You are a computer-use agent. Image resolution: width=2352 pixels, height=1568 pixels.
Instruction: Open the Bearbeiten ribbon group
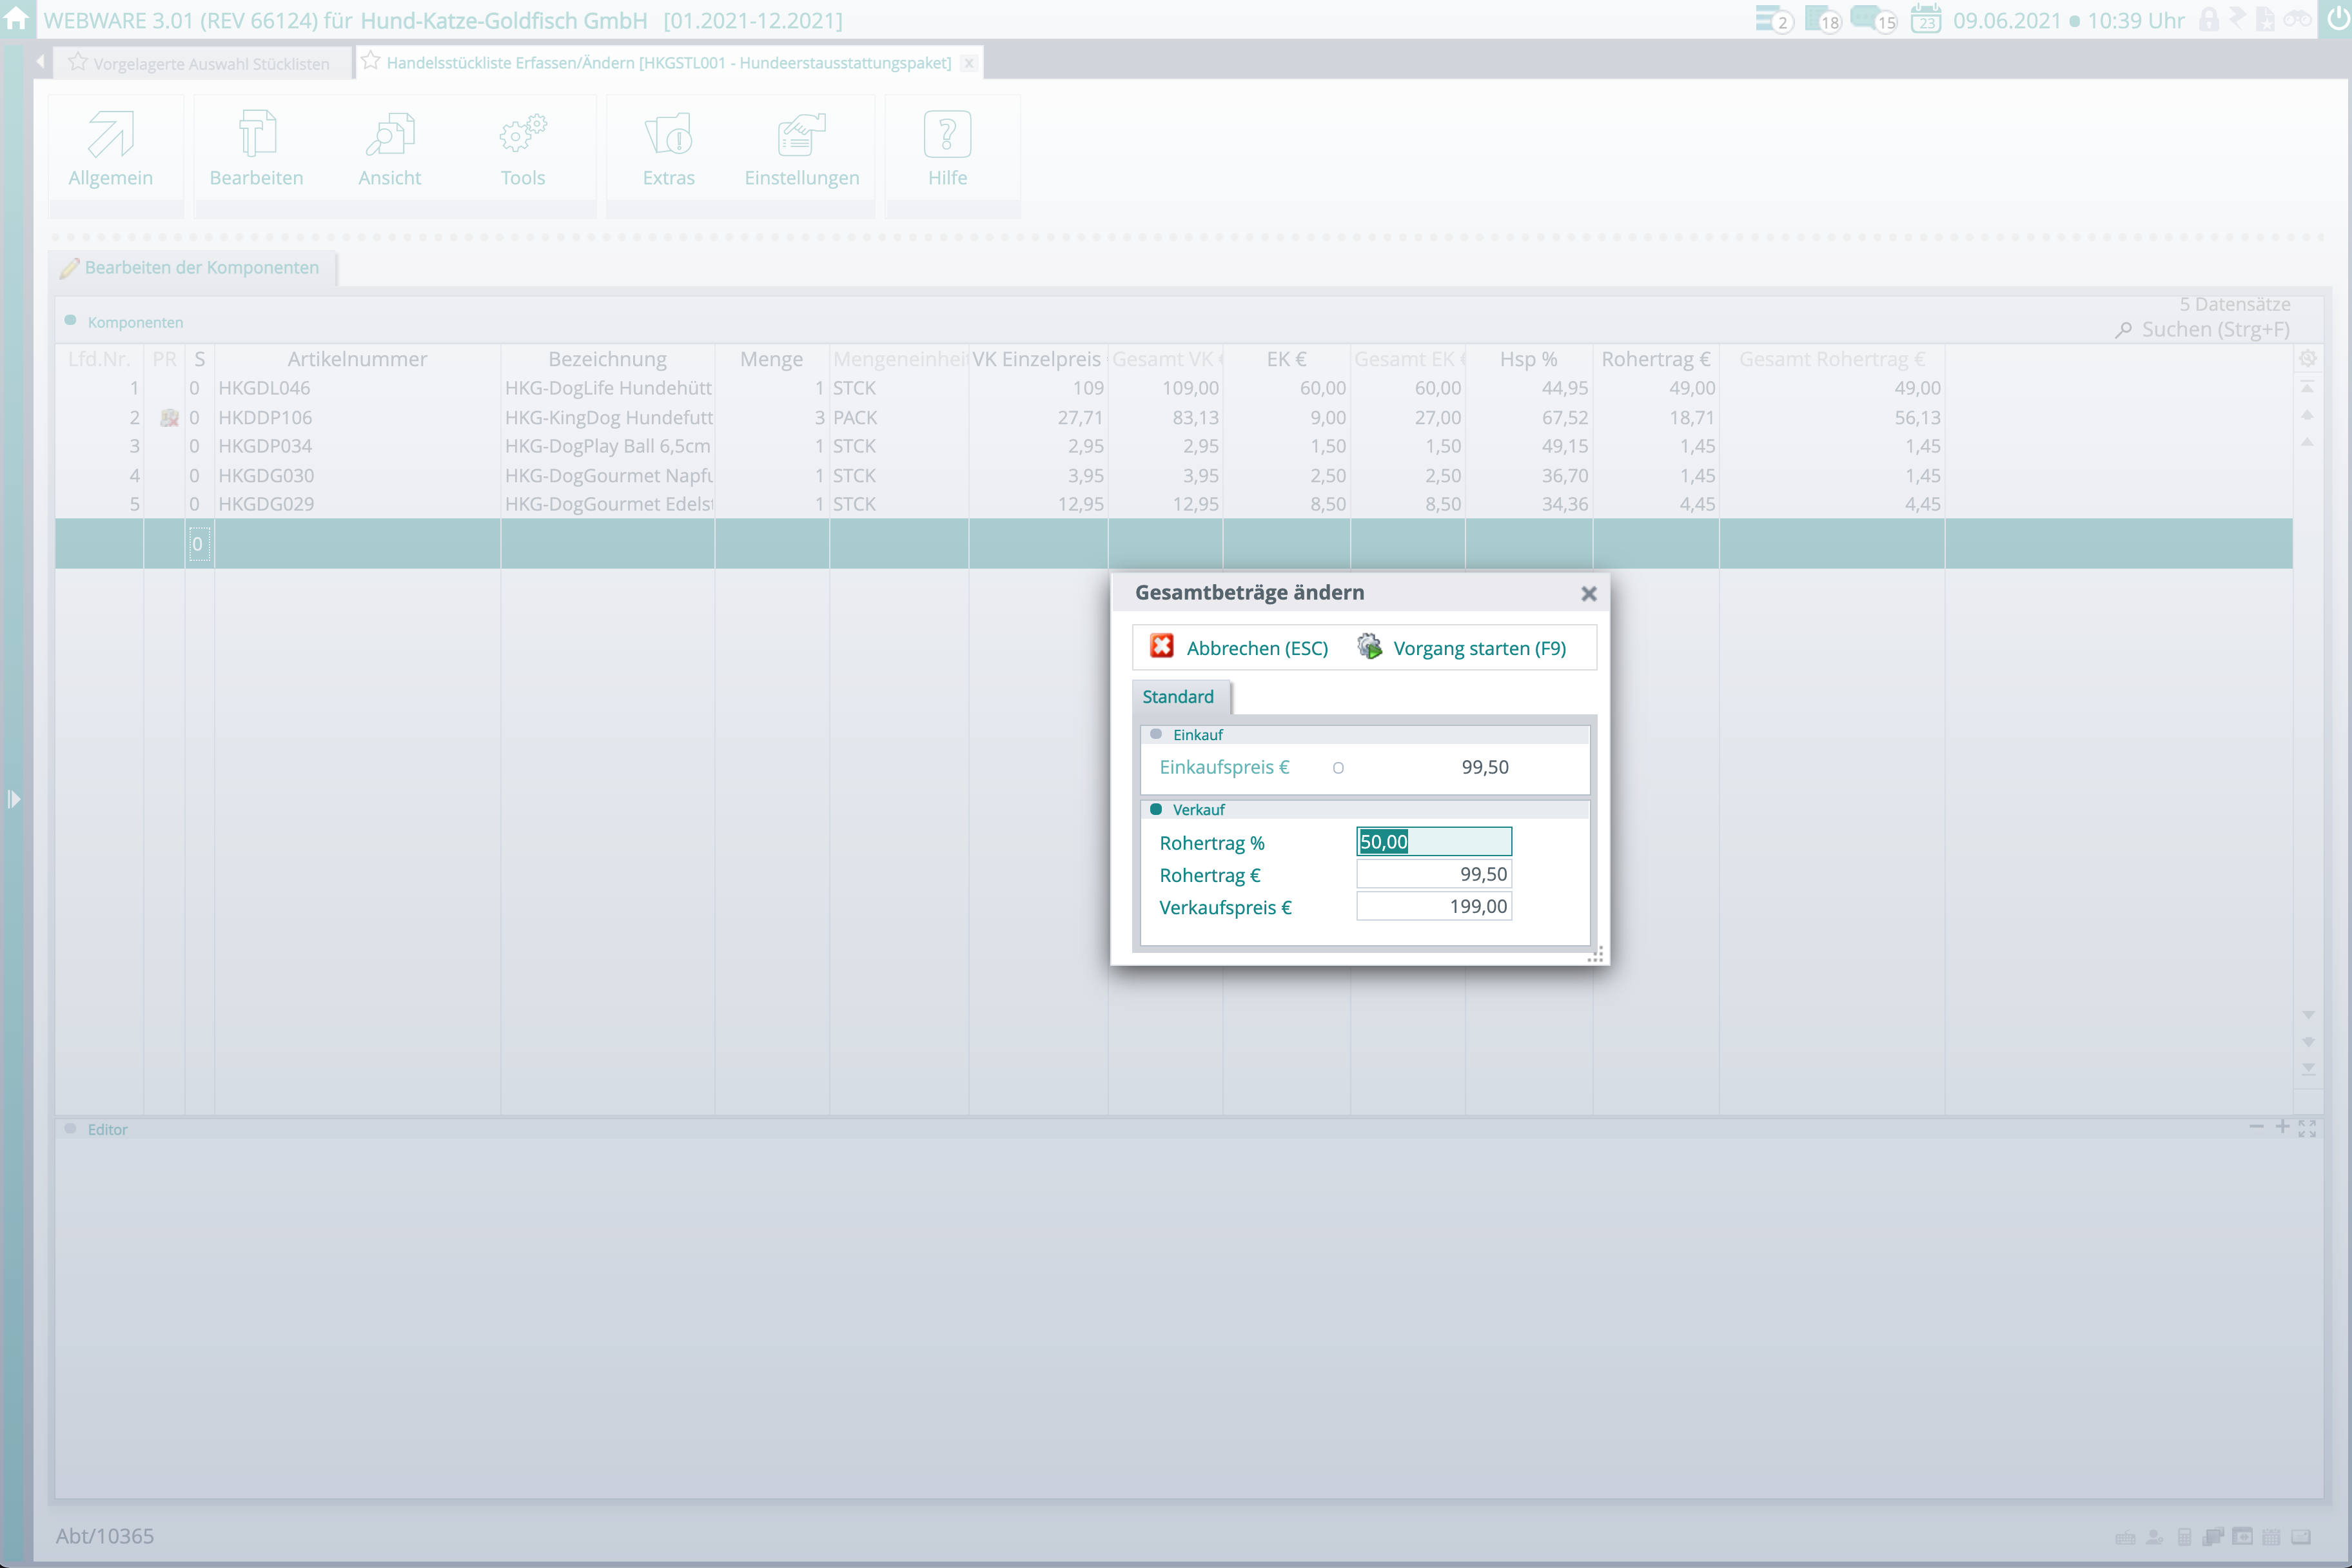[x=256, y=148]
